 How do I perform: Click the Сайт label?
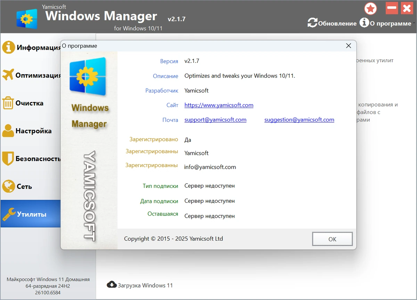172,105
